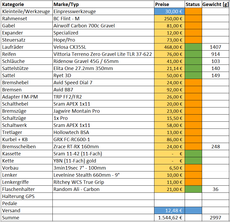
Task: Click the 248 weight for Bremsscheiben
Action: pos(216,146)
